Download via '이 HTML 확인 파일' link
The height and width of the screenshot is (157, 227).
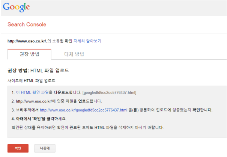(x=32, y=92)
